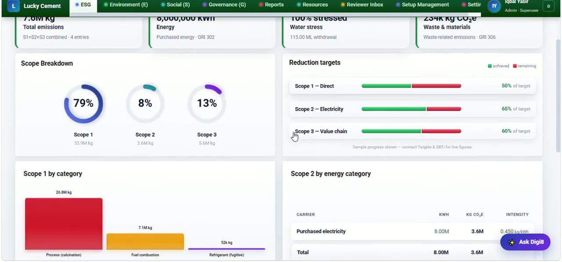The image size is (562, 262).
Task: Click the CARRIER column header
Action: coord(306,215)
